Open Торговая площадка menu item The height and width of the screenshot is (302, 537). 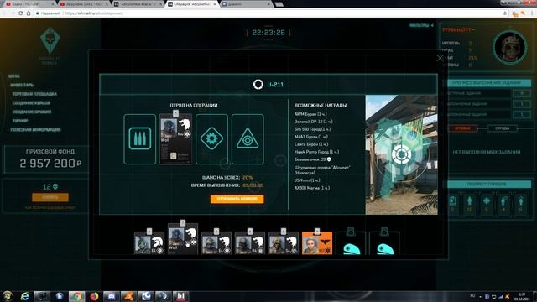coord(34,94)
